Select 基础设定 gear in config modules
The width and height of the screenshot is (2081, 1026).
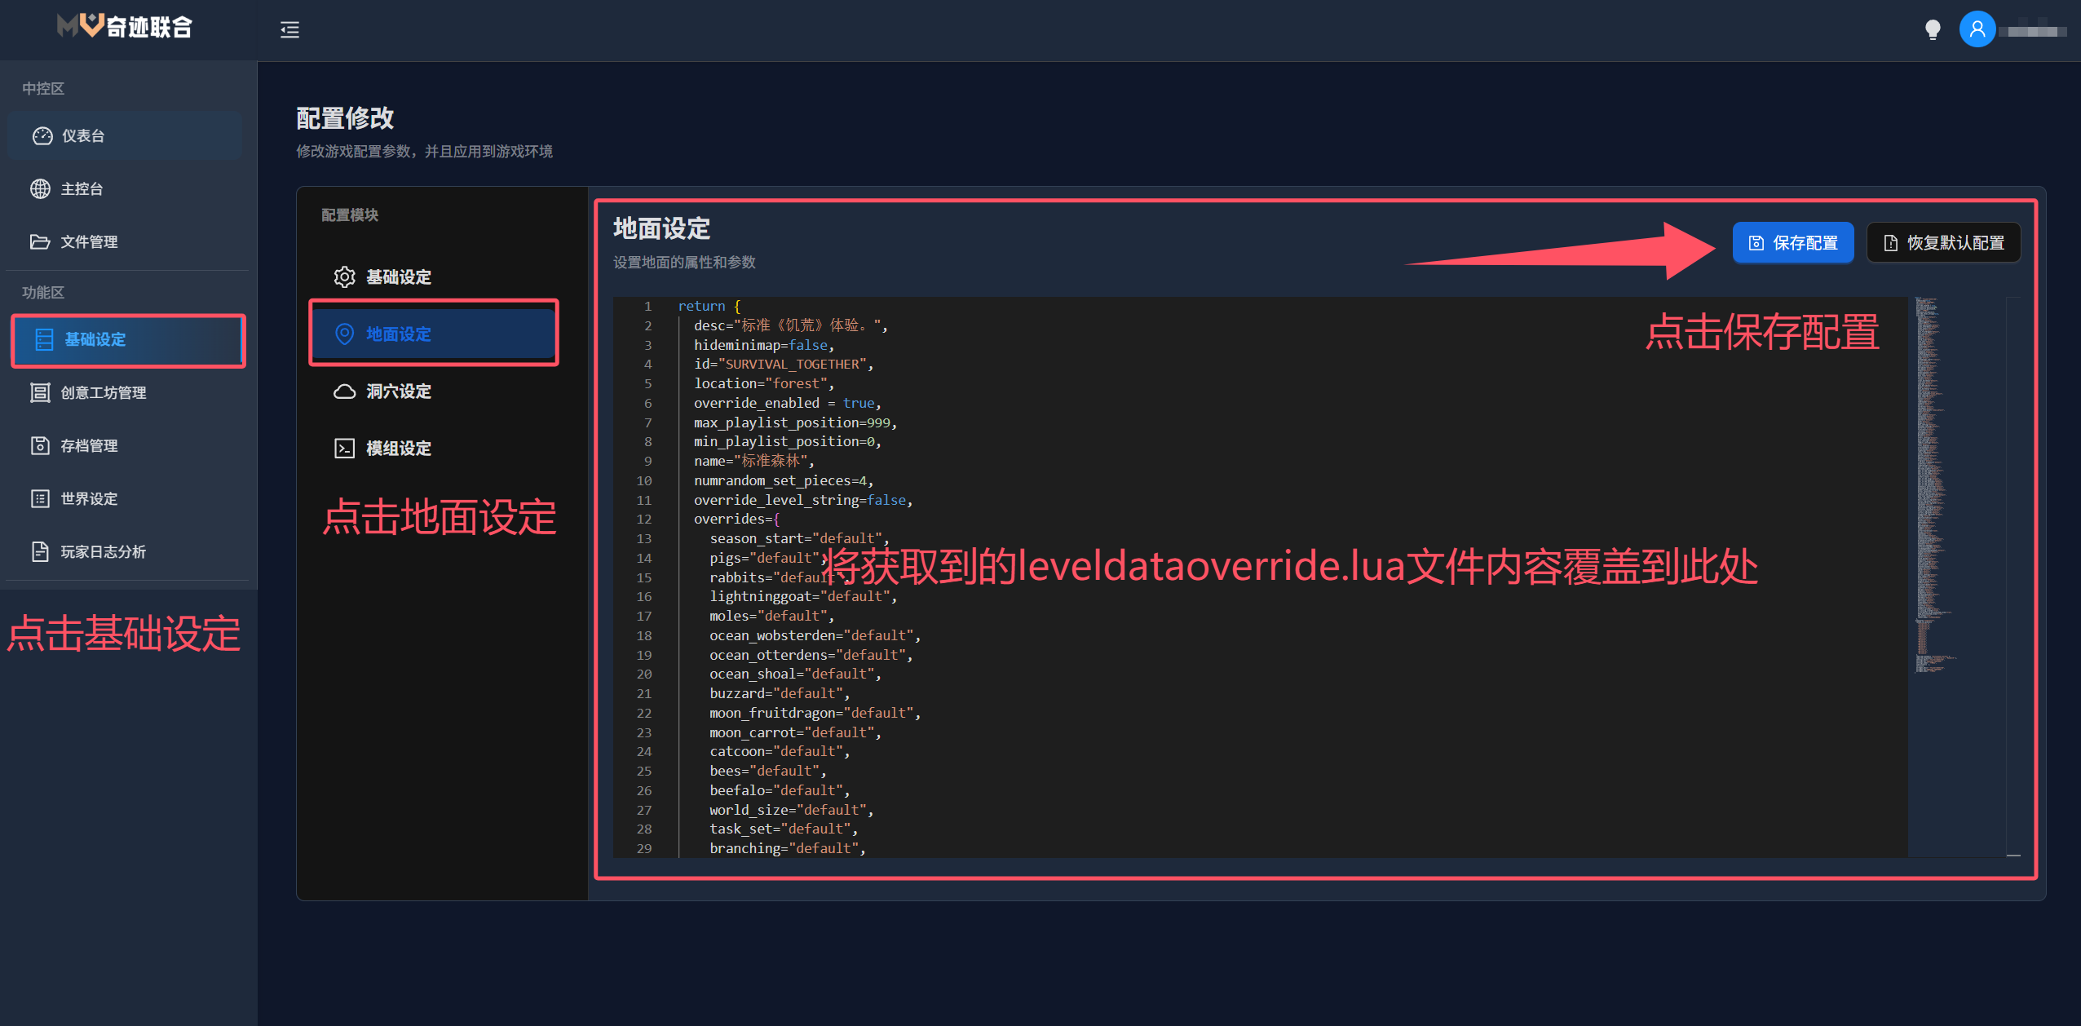(x=398, y=277)
